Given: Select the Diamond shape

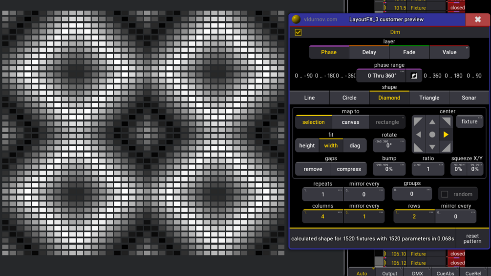Looking at the screenshot, I should point(389,98).
